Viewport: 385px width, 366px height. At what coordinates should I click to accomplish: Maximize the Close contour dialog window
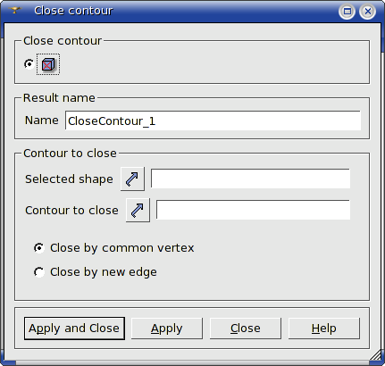click(x=347, y=12)
